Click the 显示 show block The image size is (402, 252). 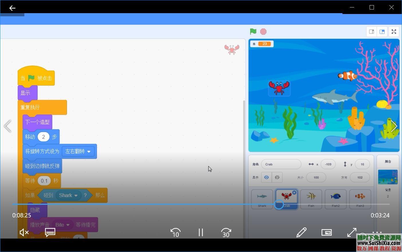coord(28,93)
